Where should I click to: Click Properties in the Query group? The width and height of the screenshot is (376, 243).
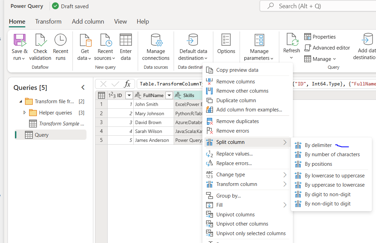[320, 37]
